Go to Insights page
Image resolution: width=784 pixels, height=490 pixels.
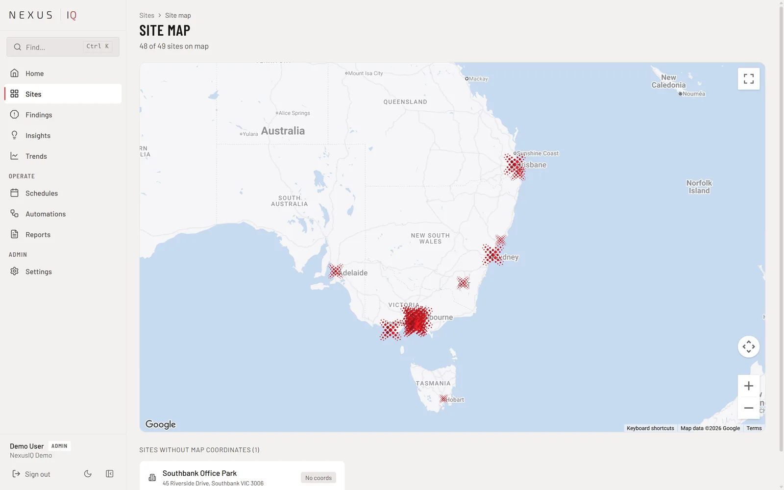pyautogui.click(x=63, y=135)
